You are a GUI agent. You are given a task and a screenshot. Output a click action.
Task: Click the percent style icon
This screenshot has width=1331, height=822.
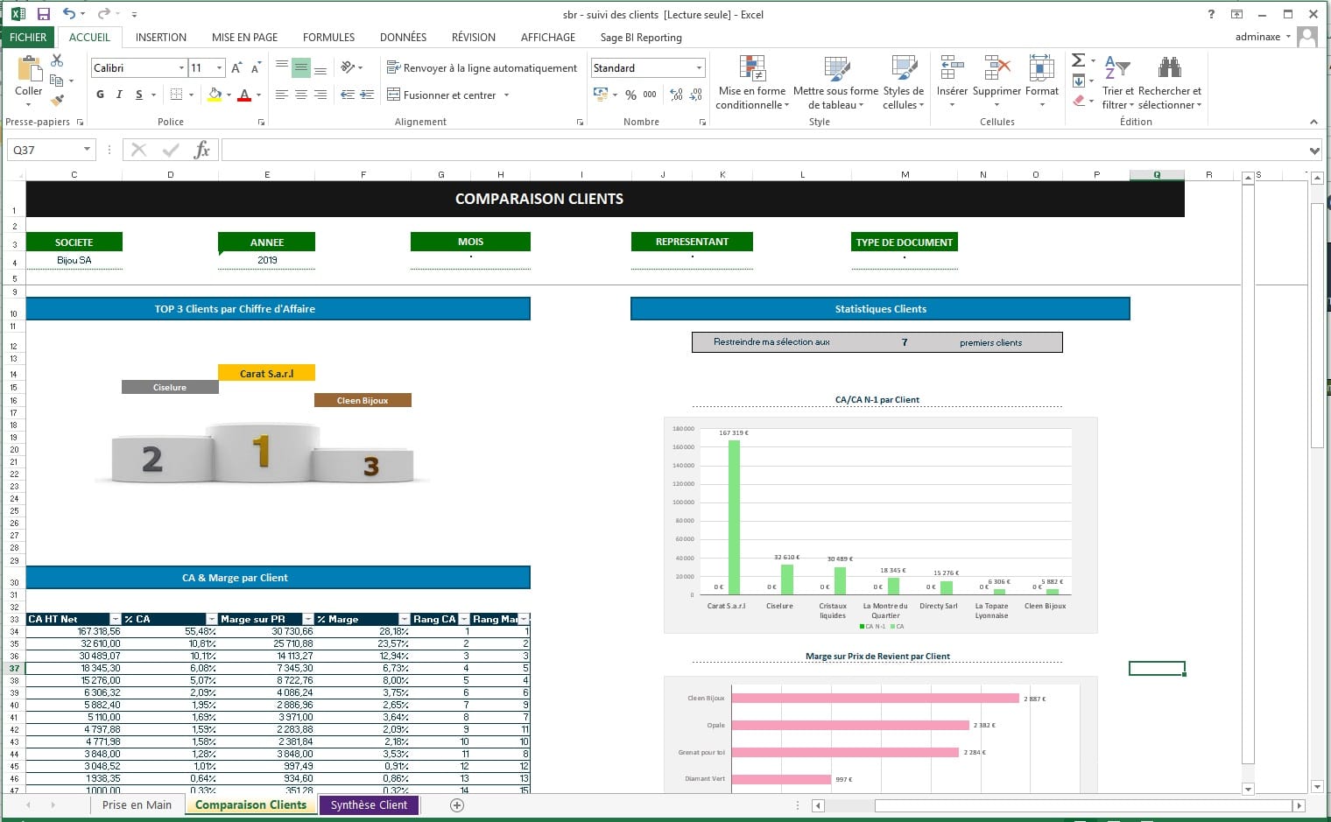pos(630,95)
